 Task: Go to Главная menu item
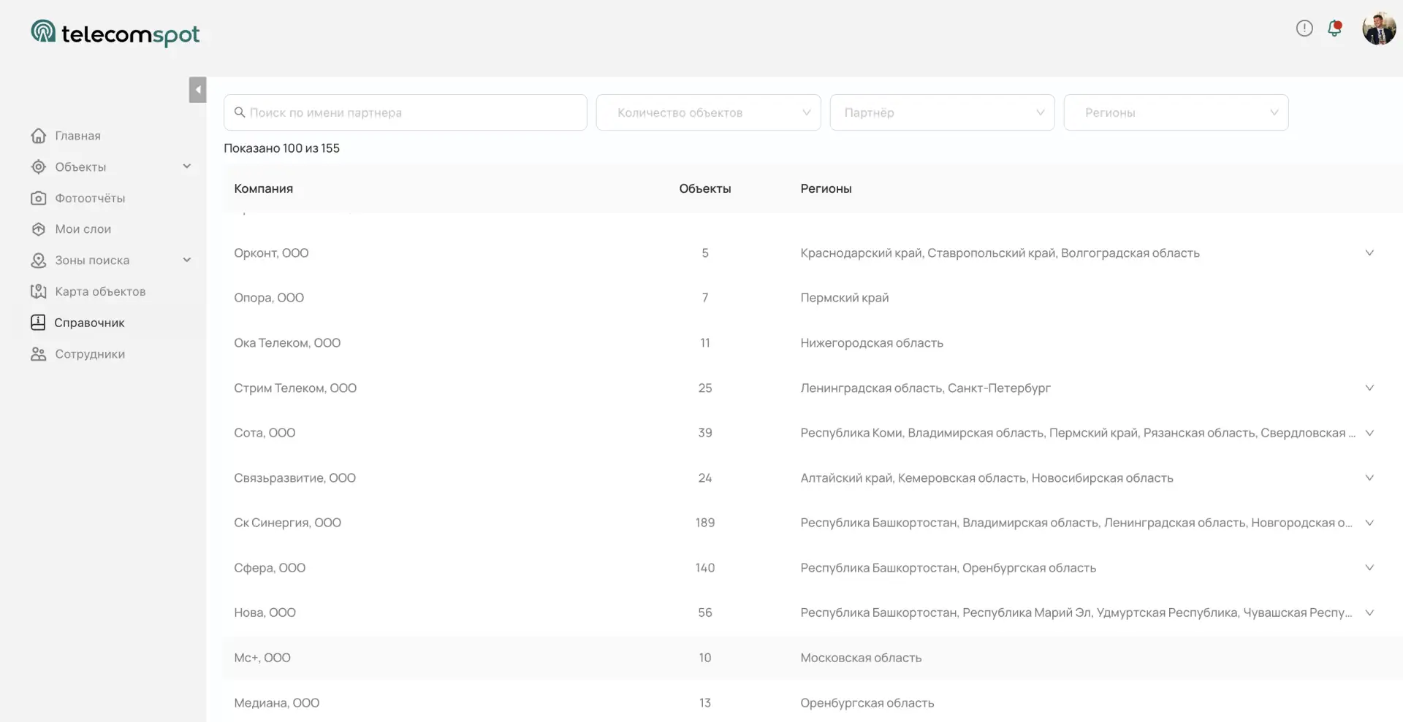click(78, 136)
